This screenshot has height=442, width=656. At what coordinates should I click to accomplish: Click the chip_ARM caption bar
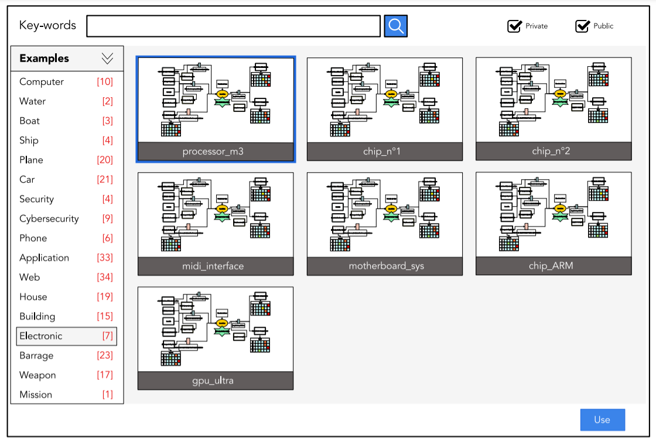click(x=553, y=266)
